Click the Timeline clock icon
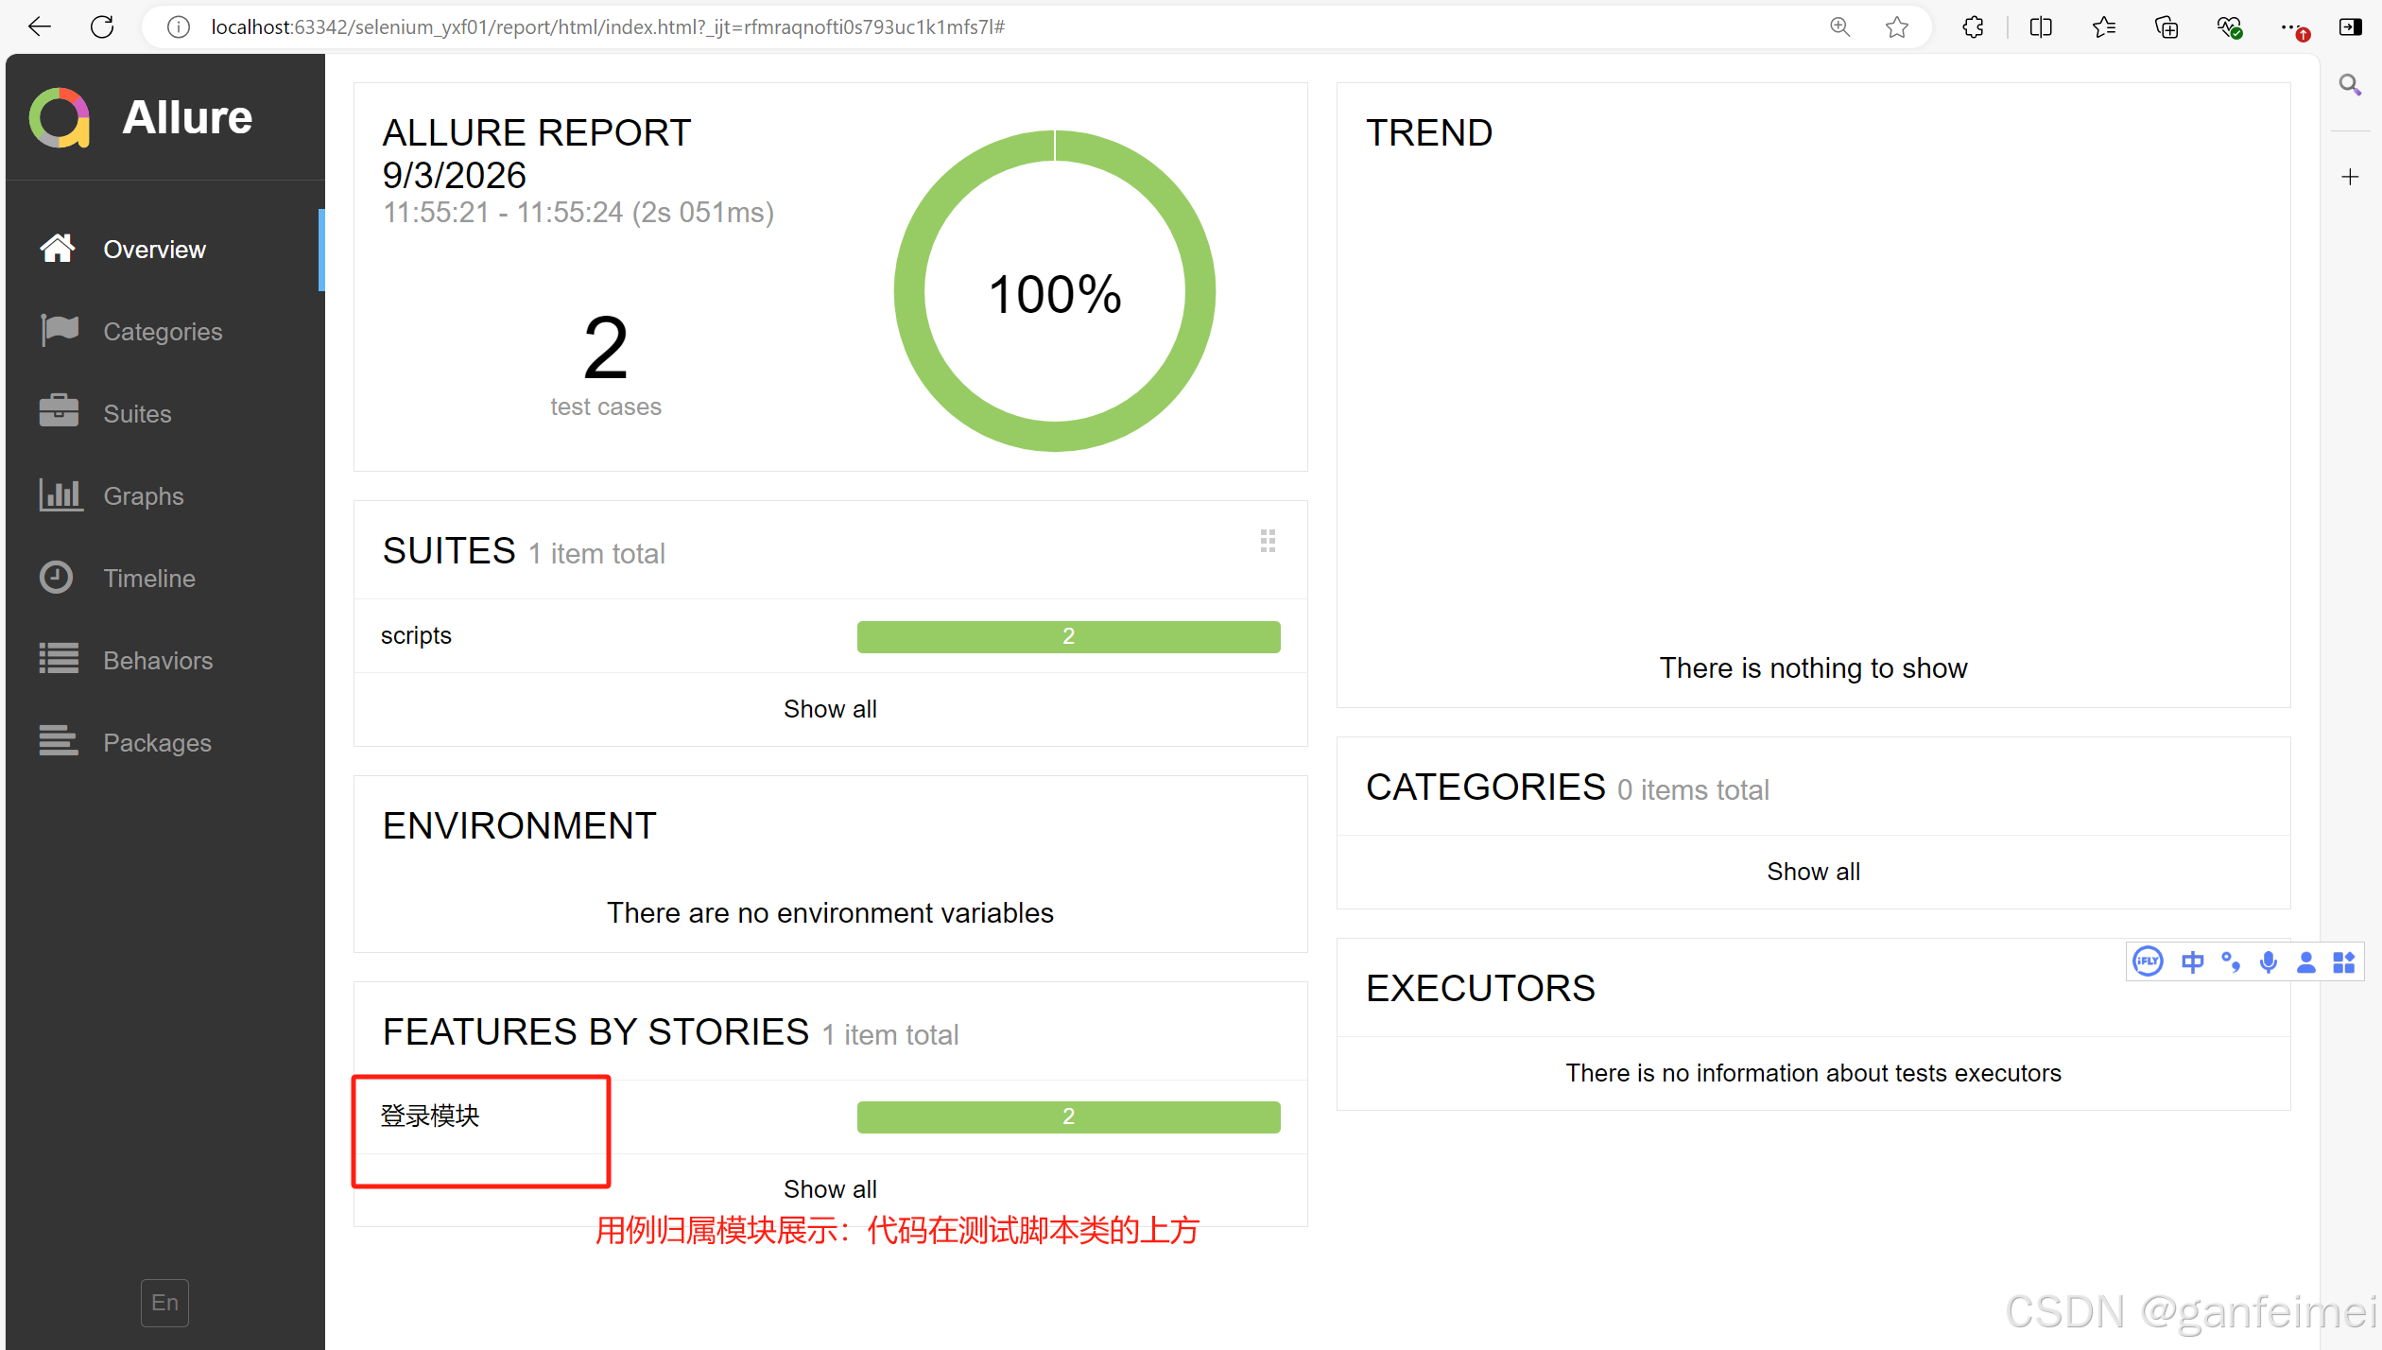 (57, 578)
